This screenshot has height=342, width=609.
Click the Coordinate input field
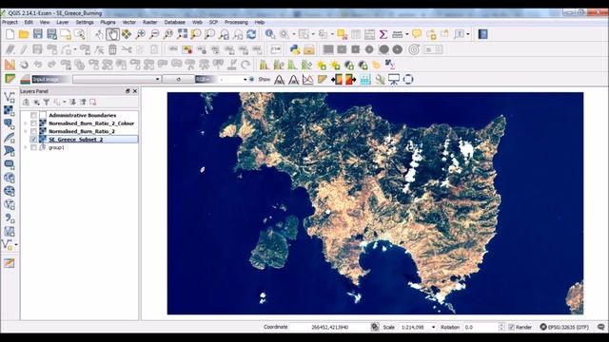tap(330, 327)
